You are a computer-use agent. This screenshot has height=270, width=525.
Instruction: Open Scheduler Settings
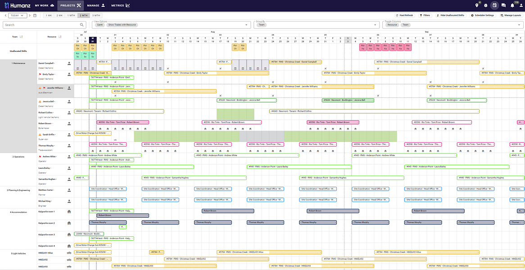coord(482,15)
